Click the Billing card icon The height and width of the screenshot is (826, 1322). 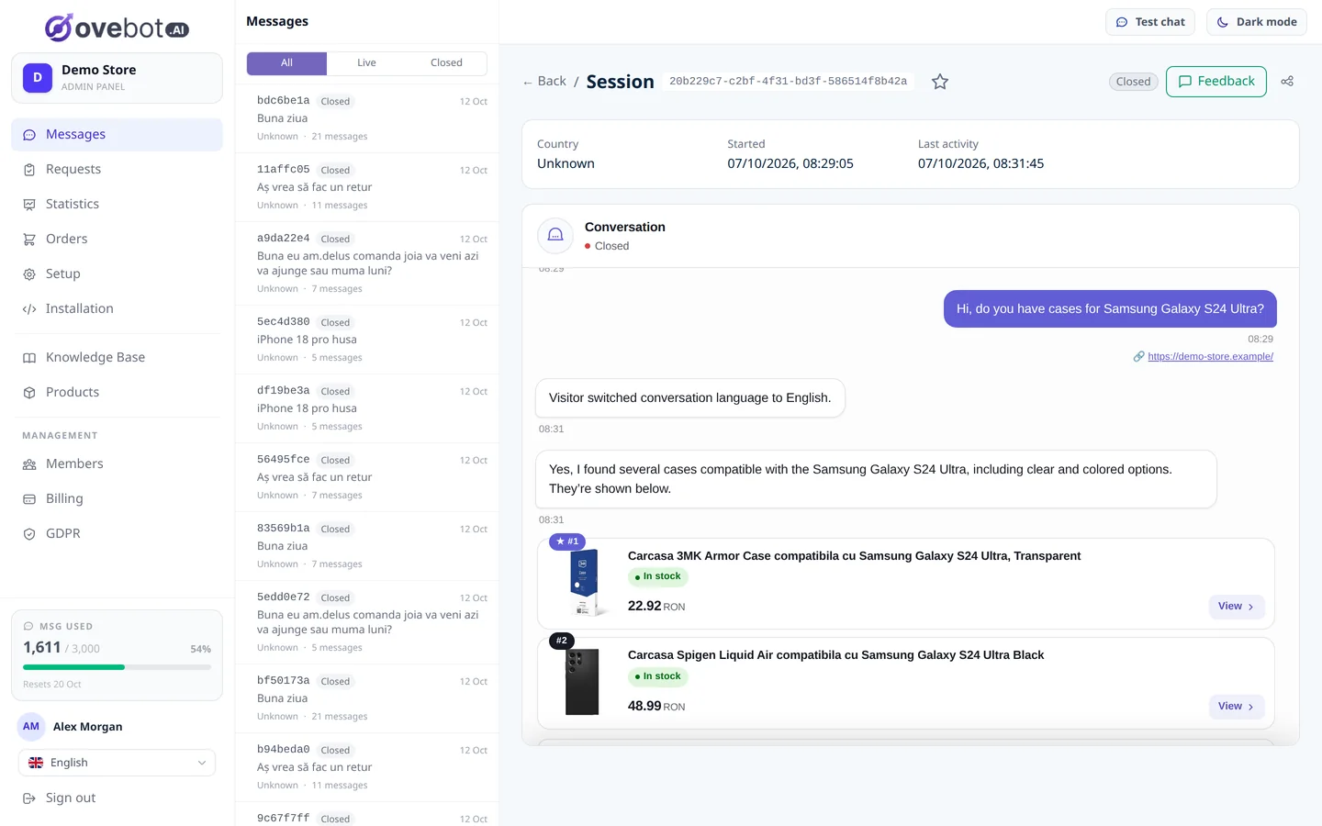point(29,499)
